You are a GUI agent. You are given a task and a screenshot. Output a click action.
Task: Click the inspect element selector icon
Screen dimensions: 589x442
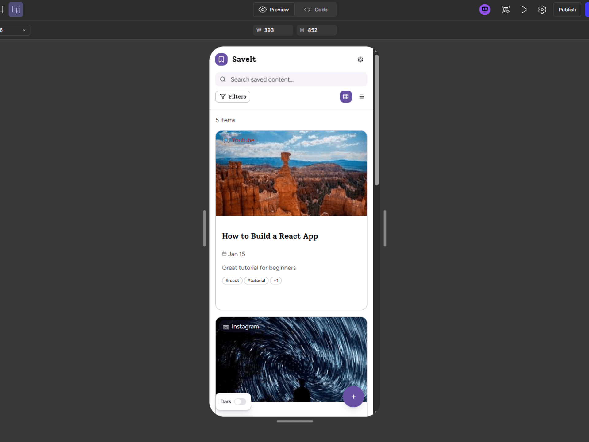point(506,10)
